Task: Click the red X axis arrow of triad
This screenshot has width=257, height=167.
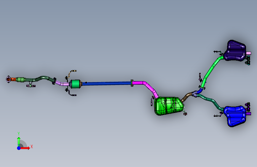Action: tap(25, 148)
